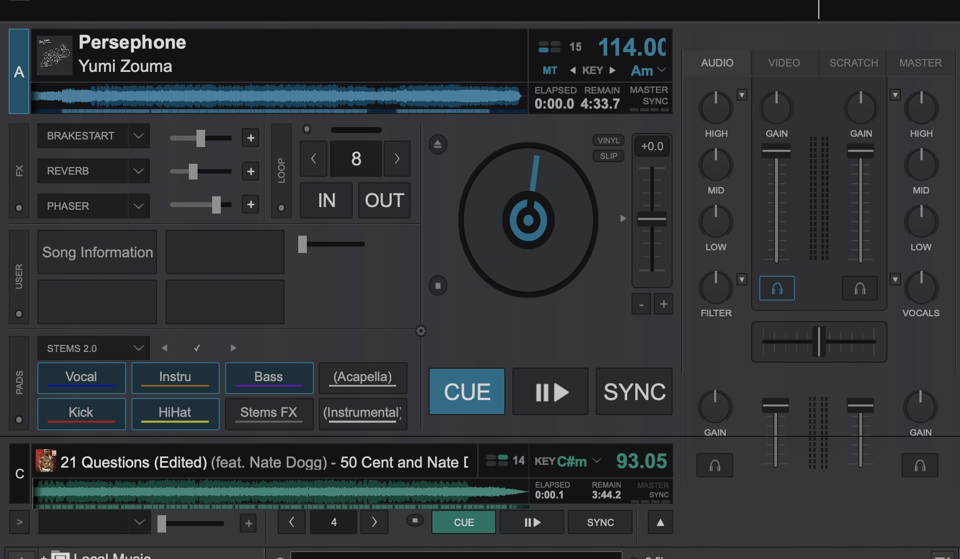The width and height of the screenshot is (960, 559).
Task: Open the PHASER effect dropdown
Action: tap(139, 206)
